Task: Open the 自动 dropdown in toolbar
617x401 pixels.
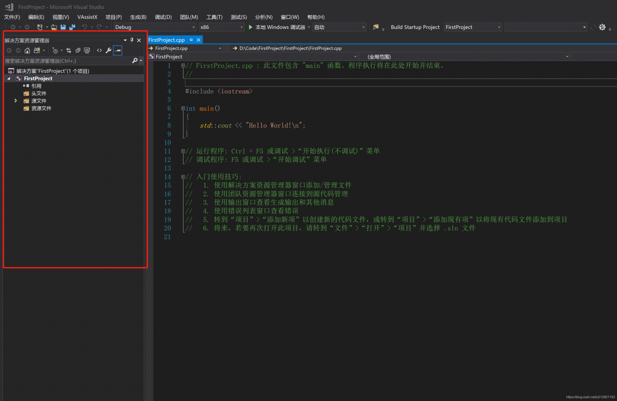Action: (x=339, y=27)
